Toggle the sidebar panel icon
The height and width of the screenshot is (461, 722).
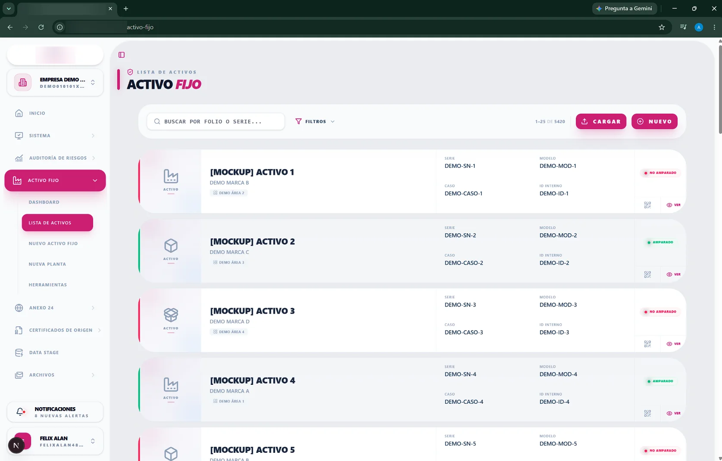pos(122,55)
